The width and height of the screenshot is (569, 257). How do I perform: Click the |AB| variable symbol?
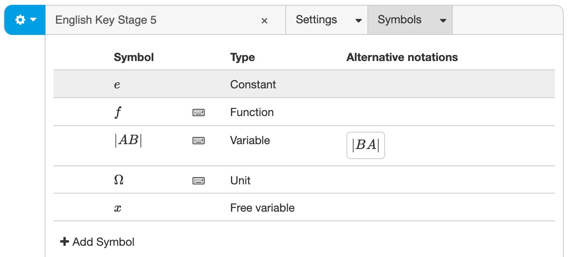128,141
